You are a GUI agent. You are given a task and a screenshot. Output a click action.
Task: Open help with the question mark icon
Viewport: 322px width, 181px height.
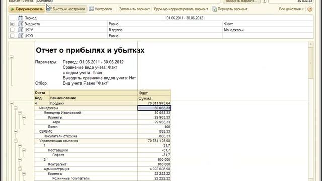coord(310,9)
